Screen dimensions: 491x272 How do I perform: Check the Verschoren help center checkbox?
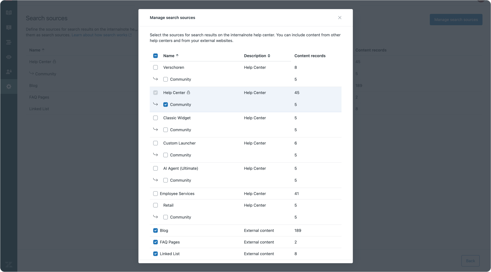tap(155, 68)
